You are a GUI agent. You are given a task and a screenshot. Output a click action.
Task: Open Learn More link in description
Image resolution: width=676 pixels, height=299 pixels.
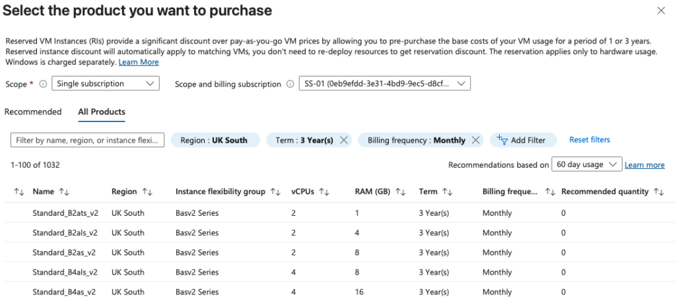pyautogui.click(x=139, y=62)
